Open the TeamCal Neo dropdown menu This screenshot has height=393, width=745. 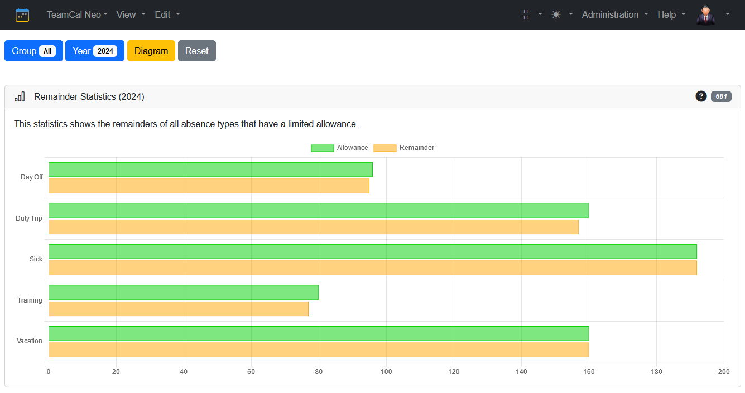coord(77,15)
